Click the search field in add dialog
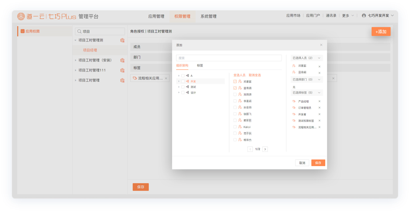 pyautogui.click(x=229, y=58)
